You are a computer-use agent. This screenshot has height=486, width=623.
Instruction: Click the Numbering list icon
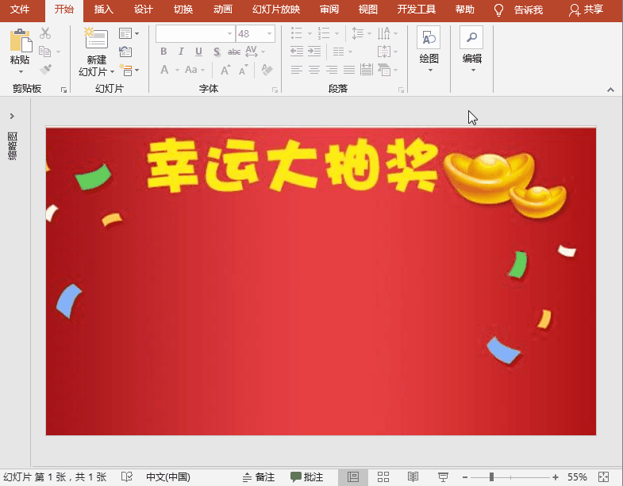pos(324,33)
